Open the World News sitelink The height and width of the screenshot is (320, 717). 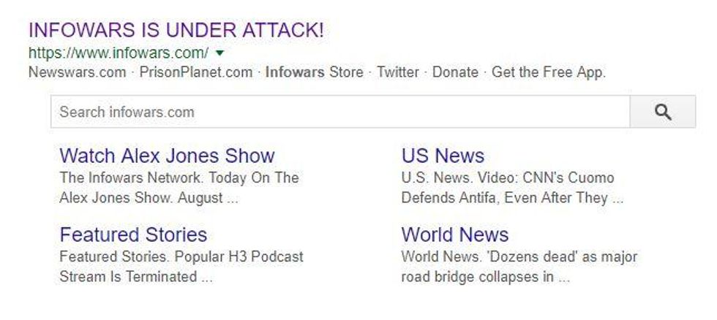pyautogui.click(x=455, y=235)
